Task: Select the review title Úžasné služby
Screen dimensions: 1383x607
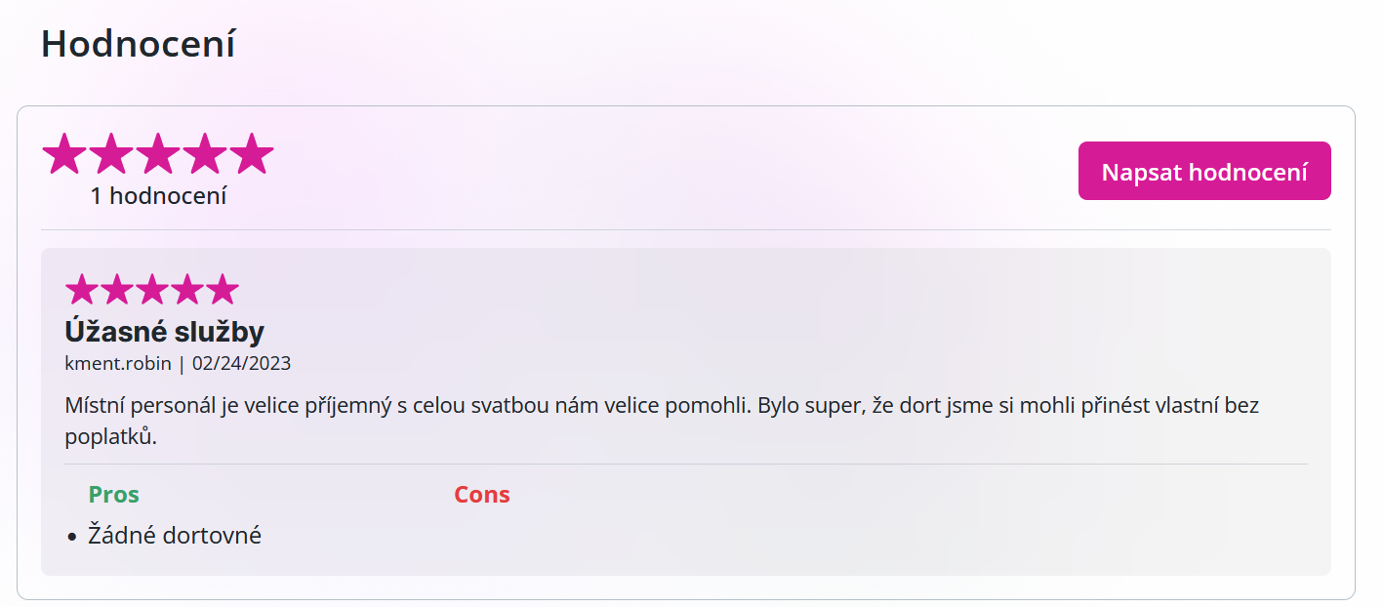Action: tap(164, 332)
